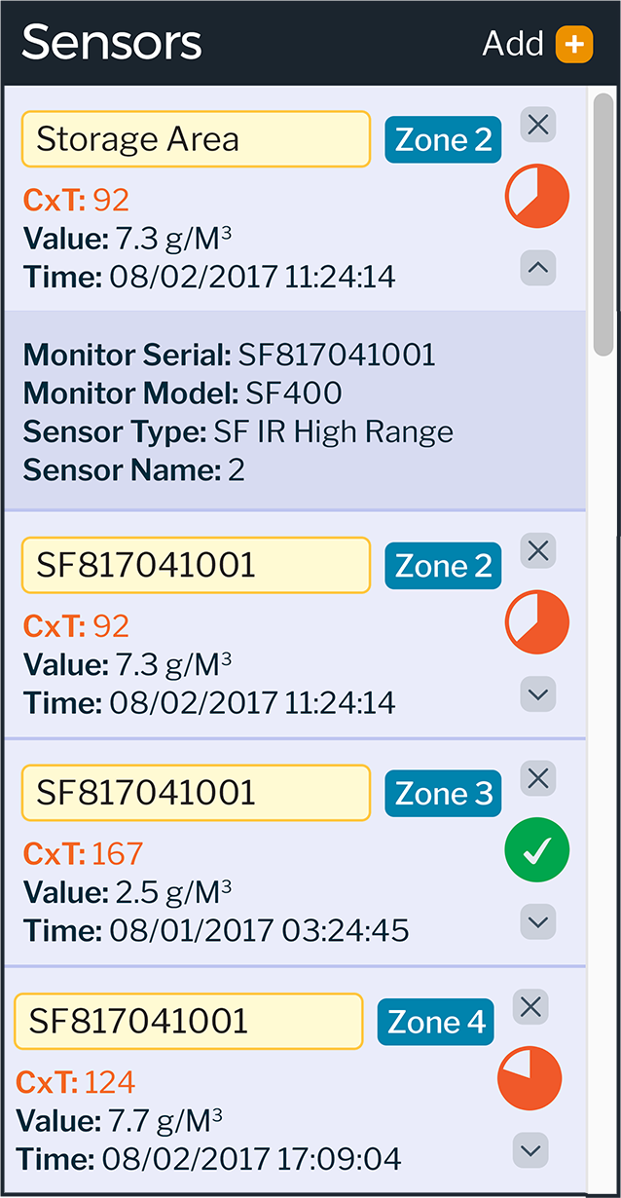Click the Zone 2 badge beside SF817041001

tap(443, 566)
